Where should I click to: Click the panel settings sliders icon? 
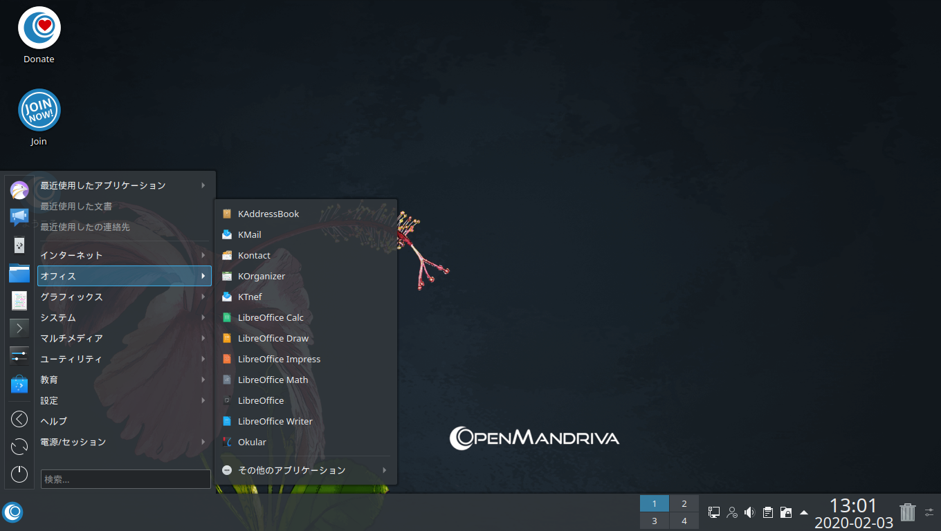(929, 512)
